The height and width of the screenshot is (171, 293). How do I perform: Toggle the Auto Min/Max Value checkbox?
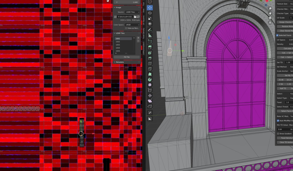tap(278, 121)
